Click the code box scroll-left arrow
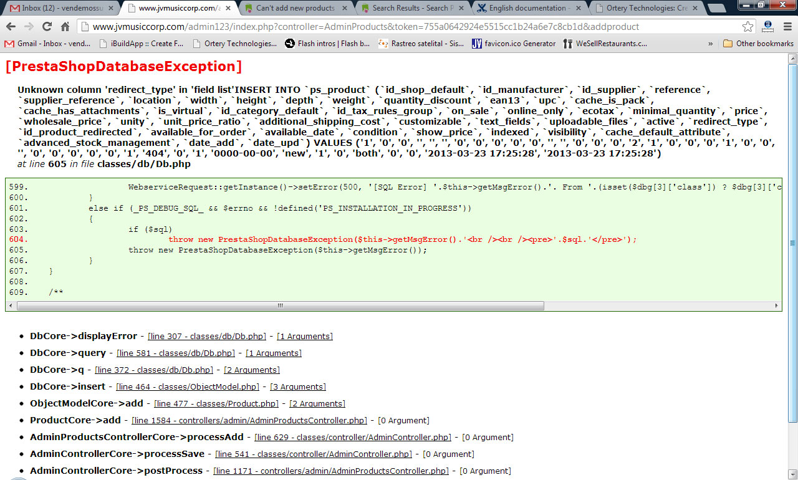Image resolution: width=798 pixels, height=480 pixels. pos(11,306)
